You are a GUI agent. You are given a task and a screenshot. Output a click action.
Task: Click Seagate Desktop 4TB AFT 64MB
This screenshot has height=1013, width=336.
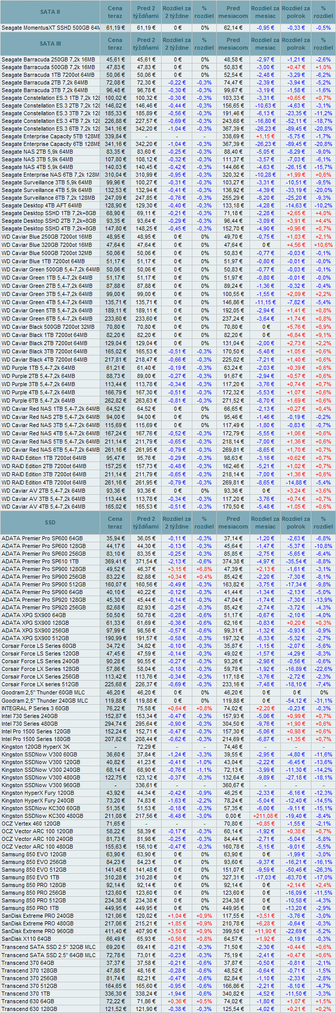click(41, 205)
